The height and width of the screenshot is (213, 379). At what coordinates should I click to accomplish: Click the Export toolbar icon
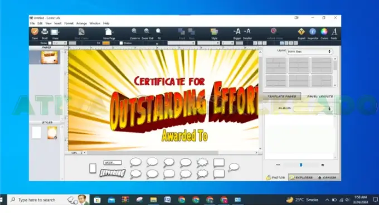click(302, 32)
